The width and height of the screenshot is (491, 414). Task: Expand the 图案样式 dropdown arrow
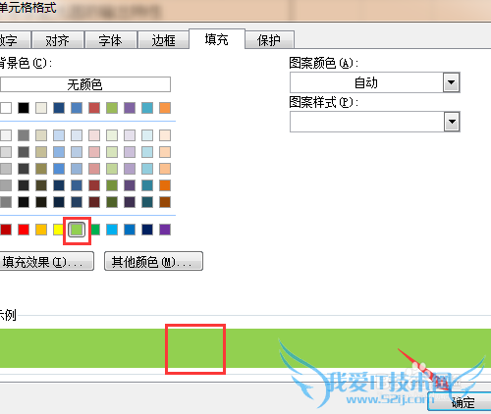click(452, 122)
